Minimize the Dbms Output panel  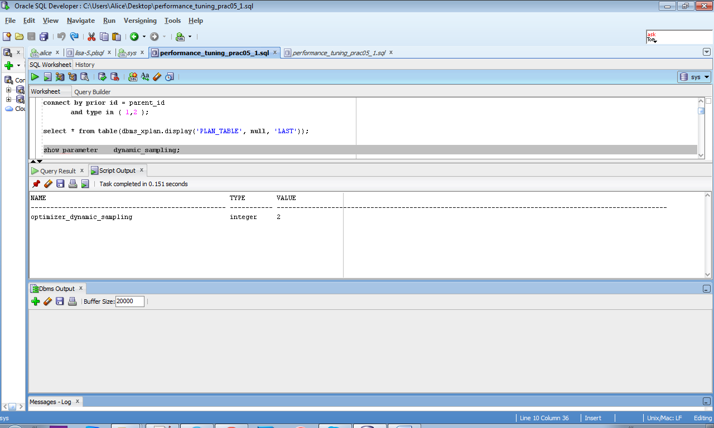706,289
